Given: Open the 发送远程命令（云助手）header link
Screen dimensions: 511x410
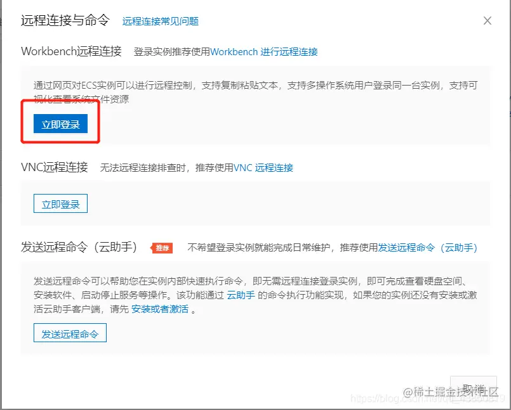Looking at the screenshot, I should tap(428, 248).
